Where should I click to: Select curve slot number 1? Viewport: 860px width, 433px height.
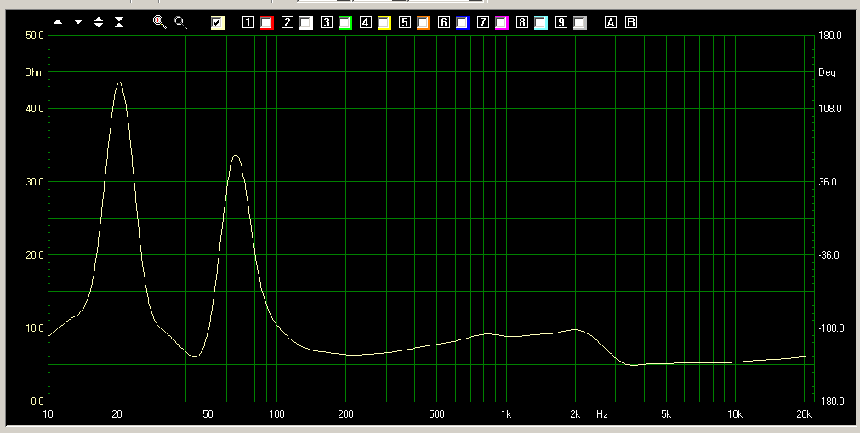(x=248, y=23)
